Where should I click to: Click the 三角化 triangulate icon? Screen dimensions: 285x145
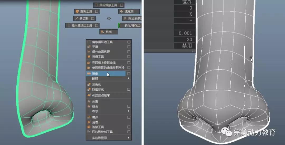(x=89, y=85)
